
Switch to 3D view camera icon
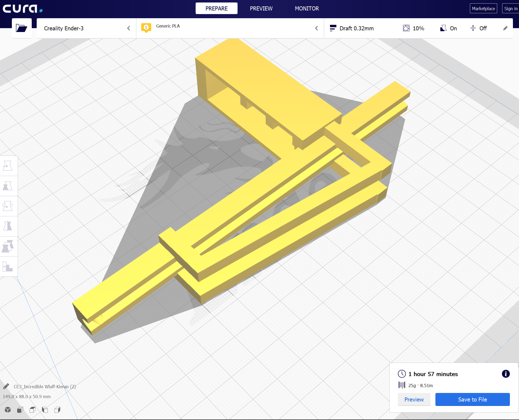(8, 410)
